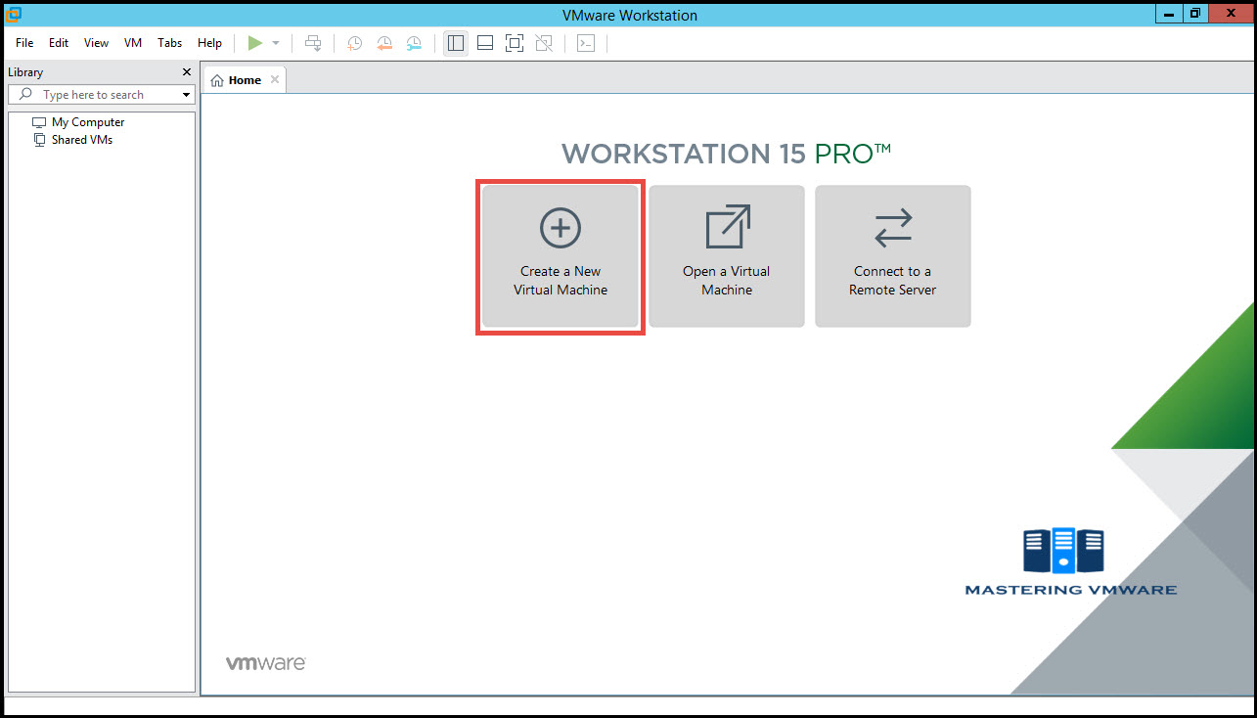Click the VMware Workstation title bar app icon
This screenshot has width=1257, height=718.
click(x=14, y=14)
